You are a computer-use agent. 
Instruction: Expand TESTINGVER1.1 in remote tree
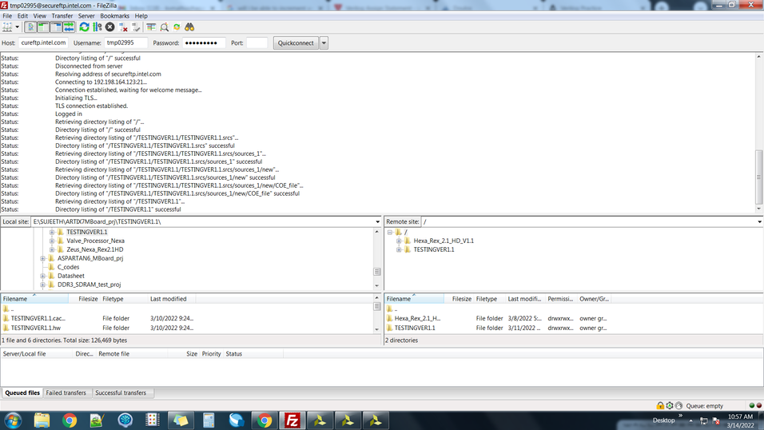(399, 249)
